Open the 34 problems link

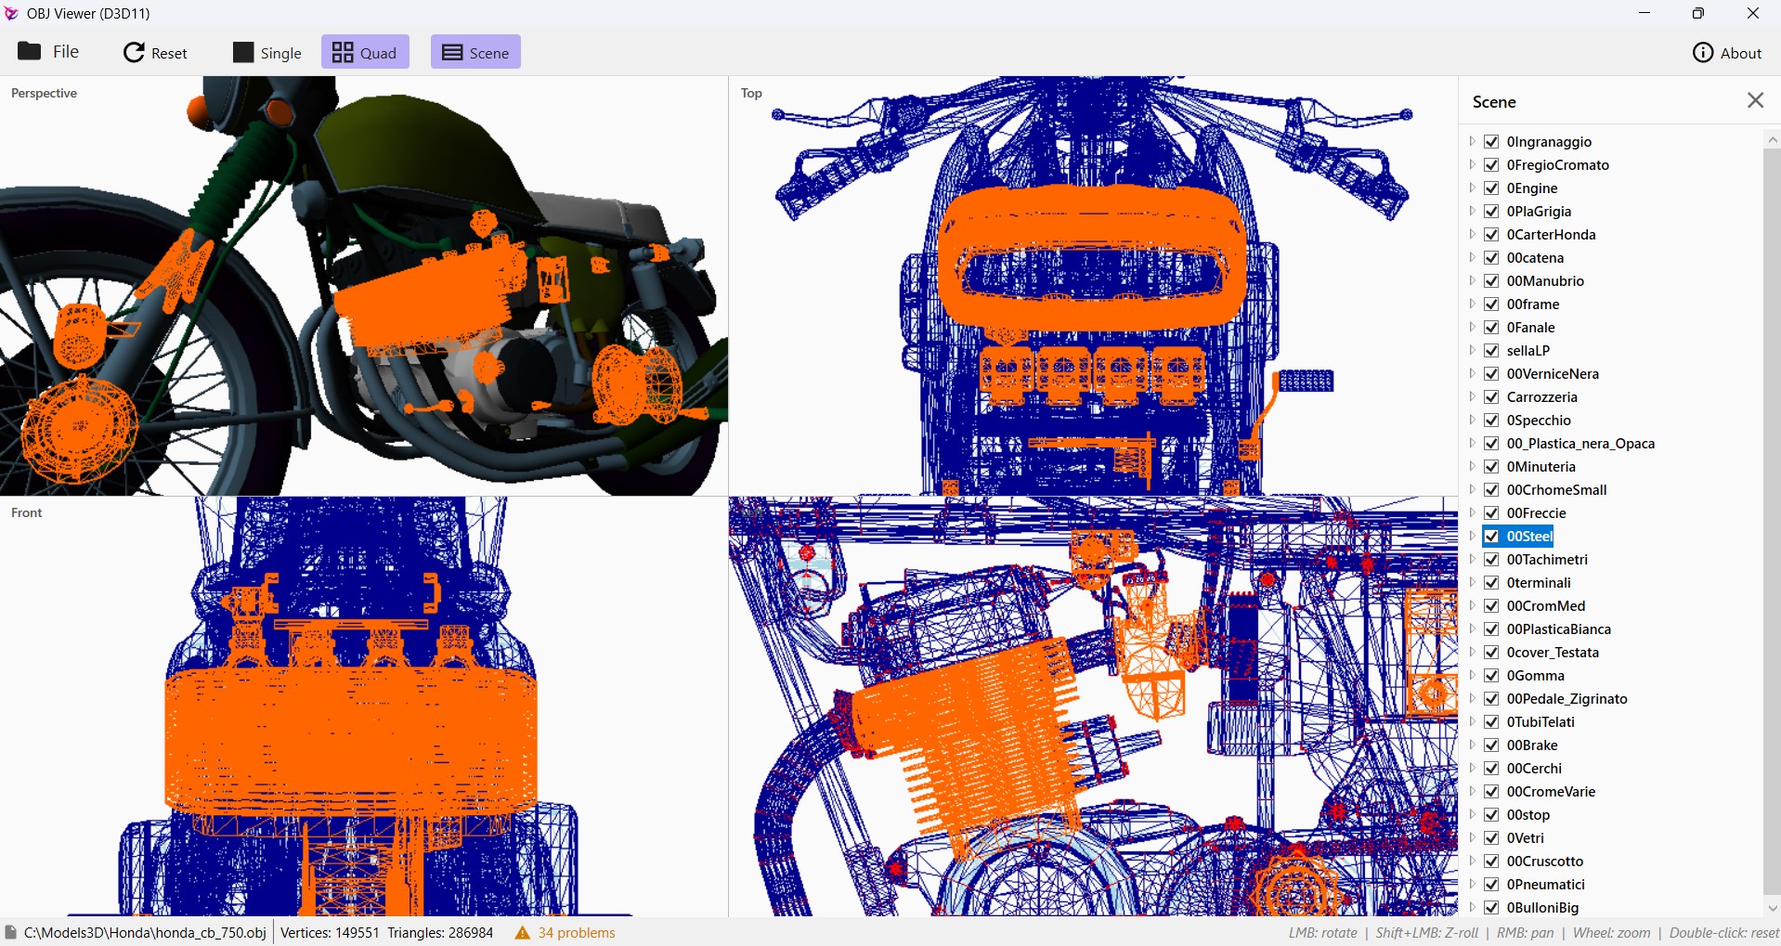[x=577, y=933]
